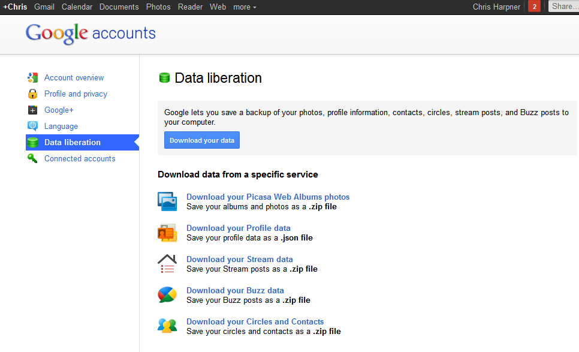The image size is (579, 352).
Task: Click 'Download data from a specific service' heading
Action: (238, 175)
